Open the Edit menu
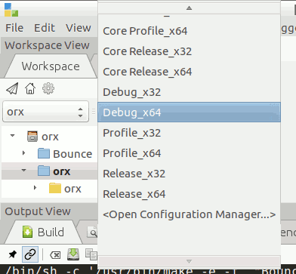The height and width of the screenshot is (274, 296). pyautogui.click(x=45, y=28)
